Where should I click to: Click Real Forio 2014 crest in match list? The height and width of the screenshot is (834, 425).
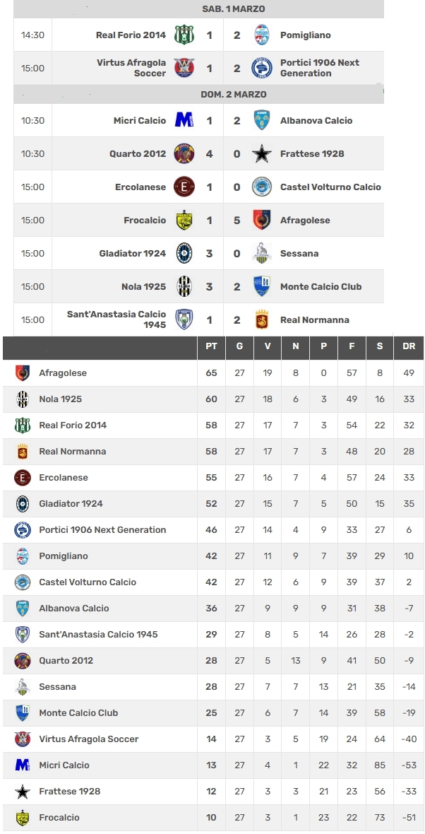pos(184,35)
